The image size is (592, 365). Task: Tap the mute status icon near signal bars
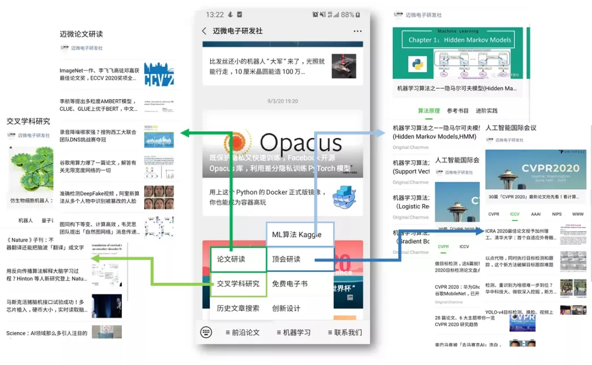click(322, 15)
